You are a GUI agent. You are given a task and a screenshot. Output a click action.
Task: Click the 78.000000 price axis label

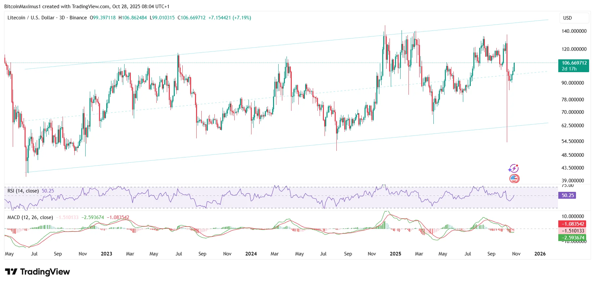coord(573,100)
